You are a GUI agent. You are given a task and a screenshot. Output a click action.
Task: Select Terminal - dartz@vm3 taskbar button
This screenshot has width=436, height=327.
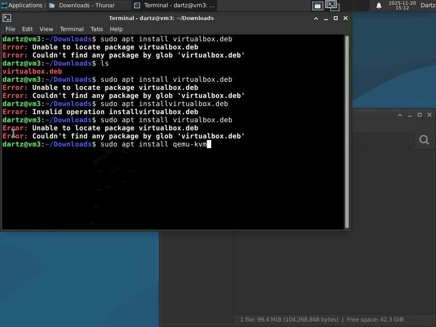(175, 5)
